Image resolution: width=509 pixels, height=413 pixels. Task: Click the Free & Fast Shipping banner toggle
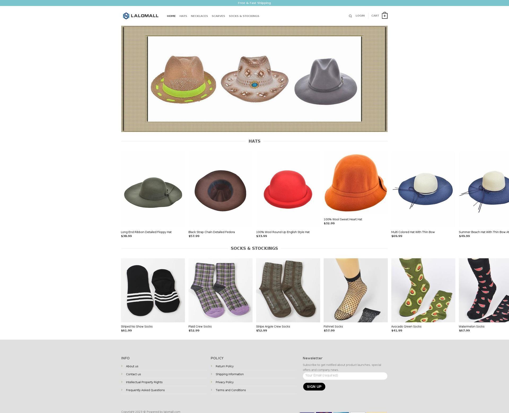point(254,3)
